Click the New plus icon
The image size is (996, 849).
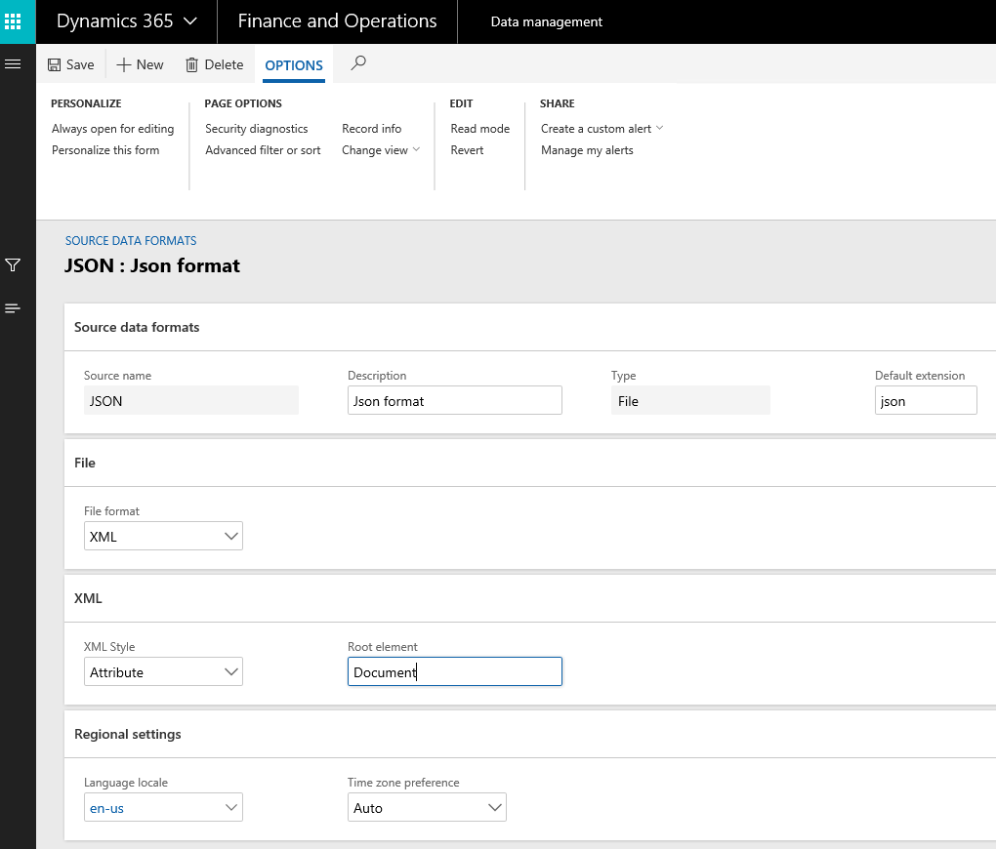[x=124, y=64]
